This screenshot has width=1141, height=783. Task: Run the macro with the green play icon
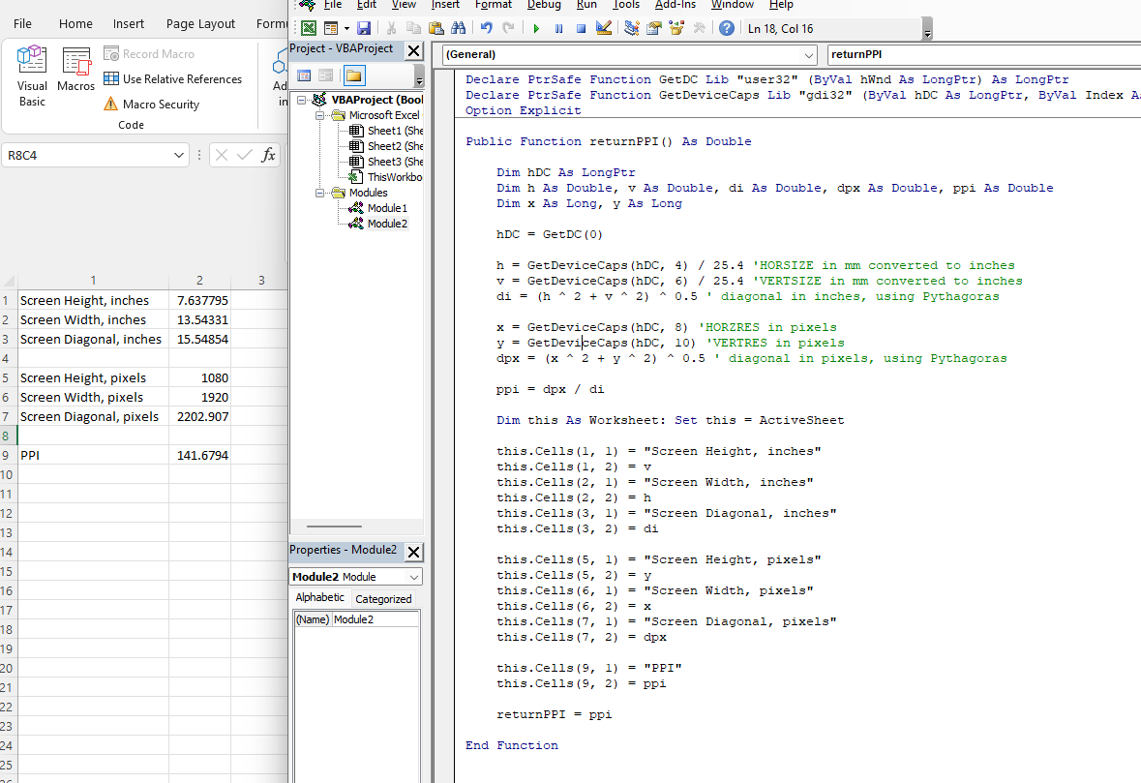(x=536, y=28)
